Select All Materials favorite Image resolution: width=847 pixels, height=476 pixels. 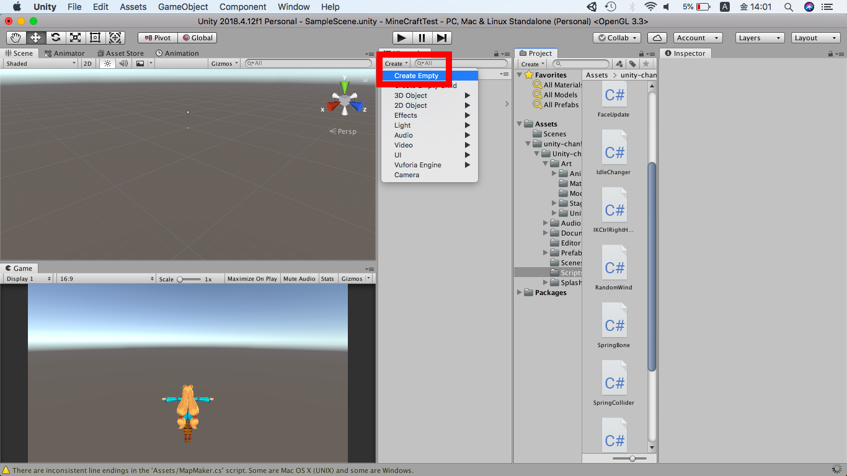(x=557, y=85)
